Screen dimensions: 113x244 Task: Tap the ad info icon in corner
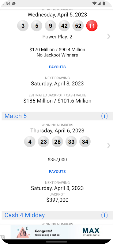[2, 237]
